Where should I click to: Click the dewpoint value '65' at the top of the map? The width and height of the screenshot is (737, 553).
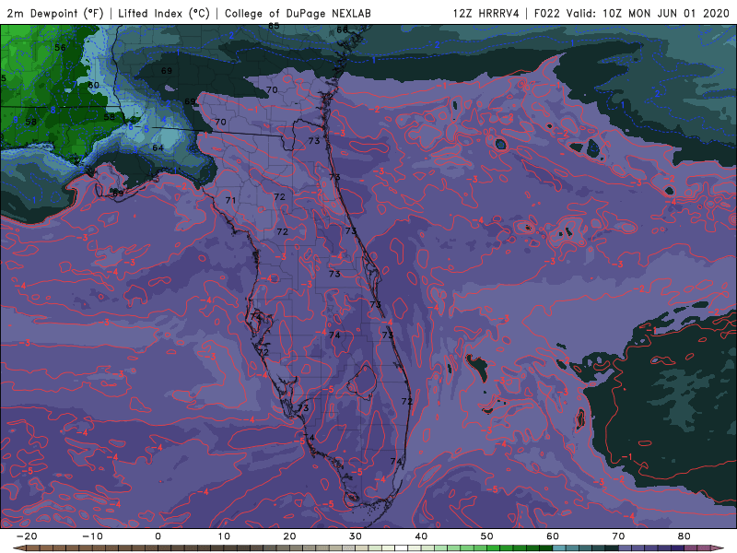coord(274,26)
